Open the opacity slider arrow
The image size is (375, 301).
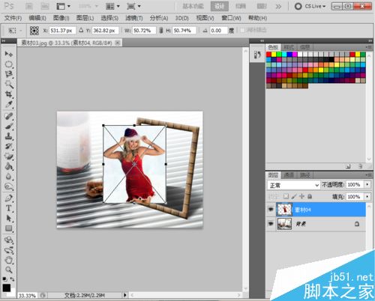point(367,184)
